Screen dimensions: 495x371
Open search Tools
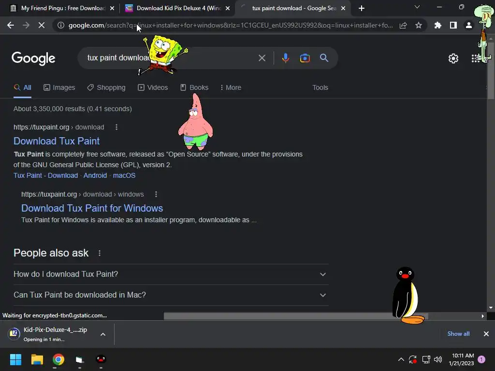pos(320,88)
